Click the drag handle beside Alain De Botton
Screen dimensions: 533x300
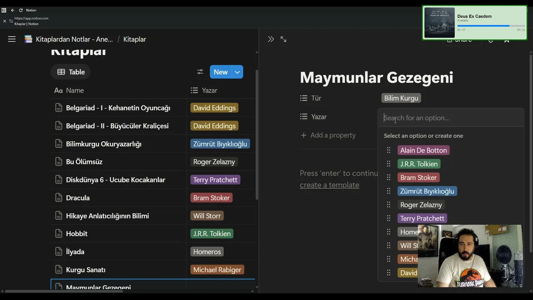(x=389, y=150)
